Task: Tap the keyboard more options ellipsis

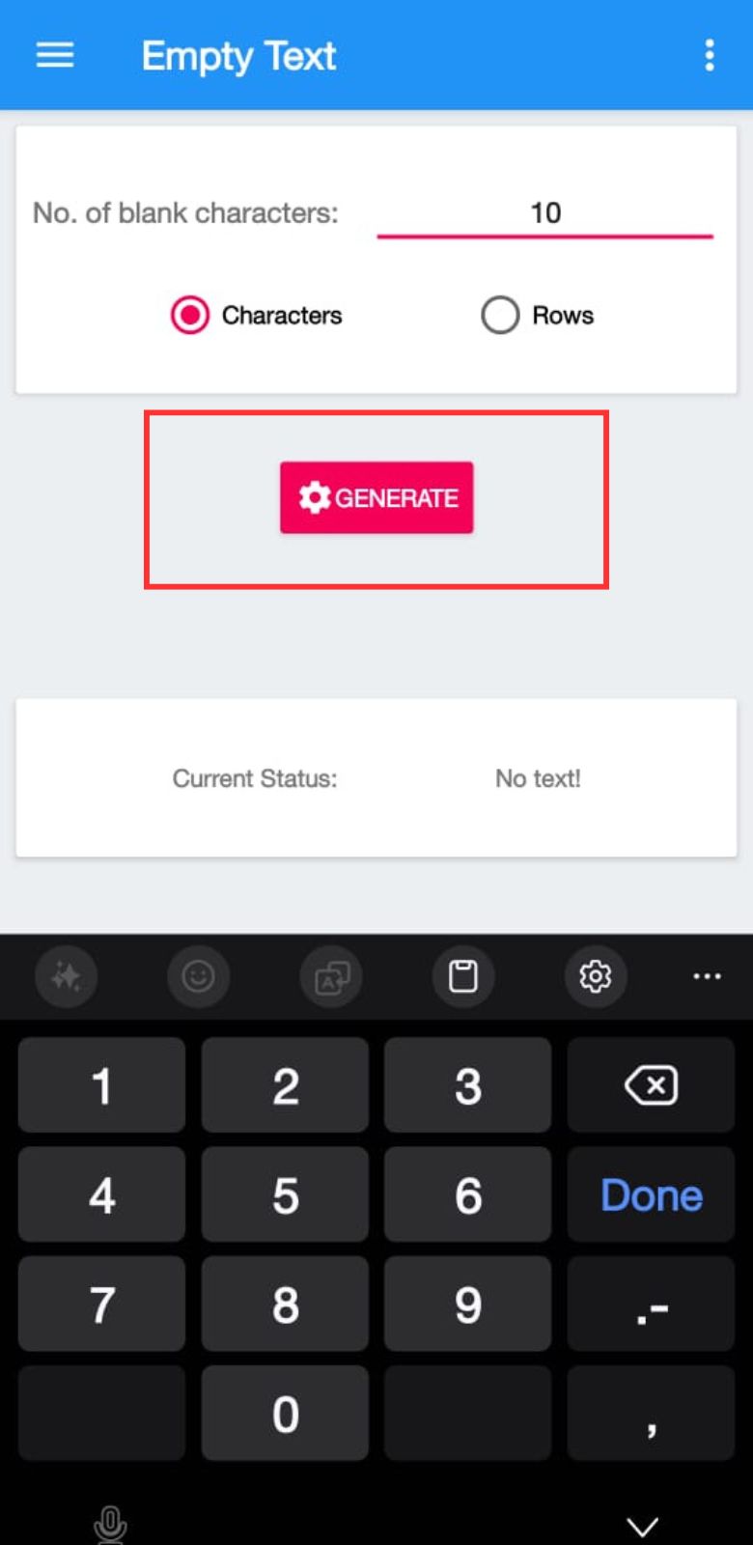Action: point(708,977)
